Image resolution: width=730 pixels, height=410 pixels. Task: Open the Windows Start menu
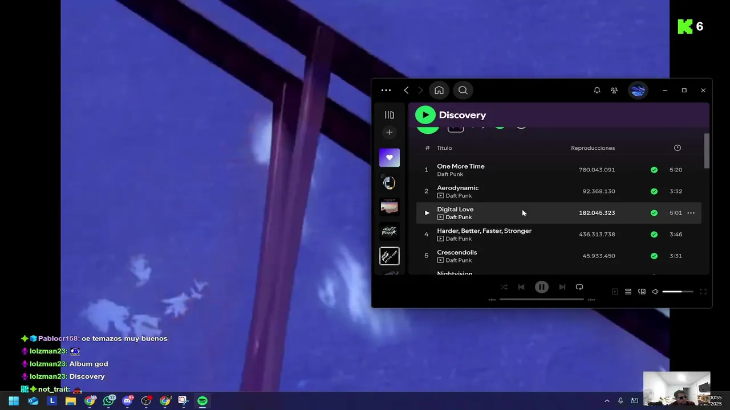[14, 401]
